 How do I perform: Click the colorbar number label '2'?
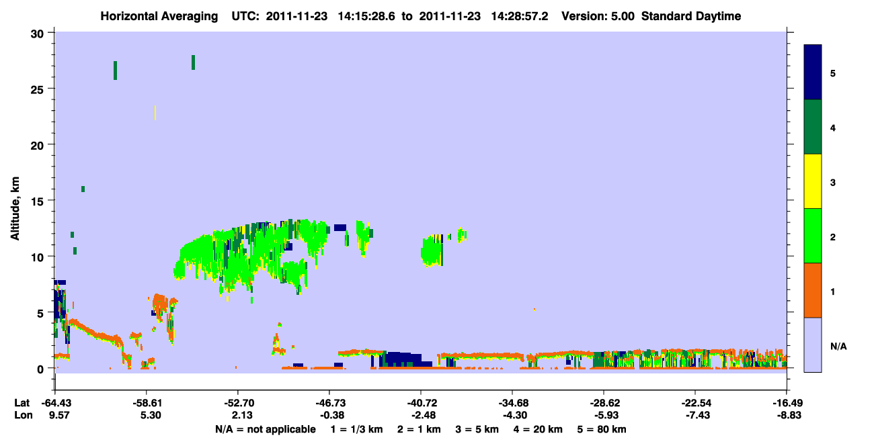[x=833, y=237]
